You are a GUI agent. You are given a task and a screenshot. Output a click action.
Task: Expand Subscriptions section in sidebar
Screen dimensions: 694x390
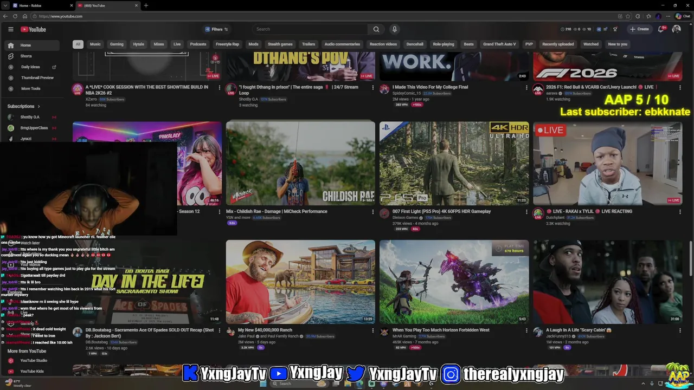click(x=23, y=106)
